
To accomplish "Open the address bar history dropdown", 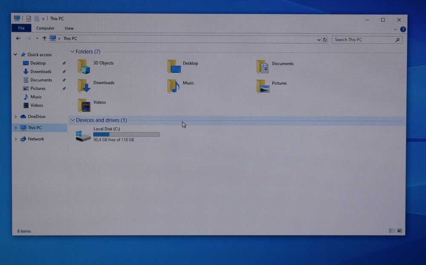I will pos(318,40).
